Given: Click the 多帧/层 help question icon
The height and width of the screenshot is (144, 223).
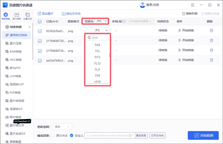Looking at the screenshot, I should point(124,21).
